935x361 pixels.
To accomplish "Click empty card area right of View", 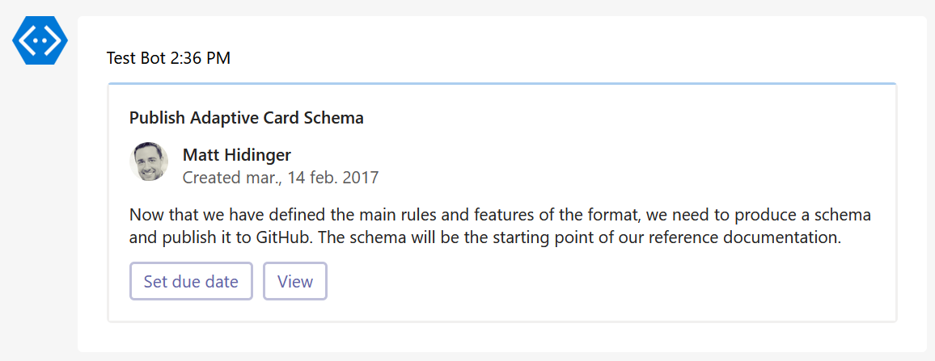I will (607, 281).
